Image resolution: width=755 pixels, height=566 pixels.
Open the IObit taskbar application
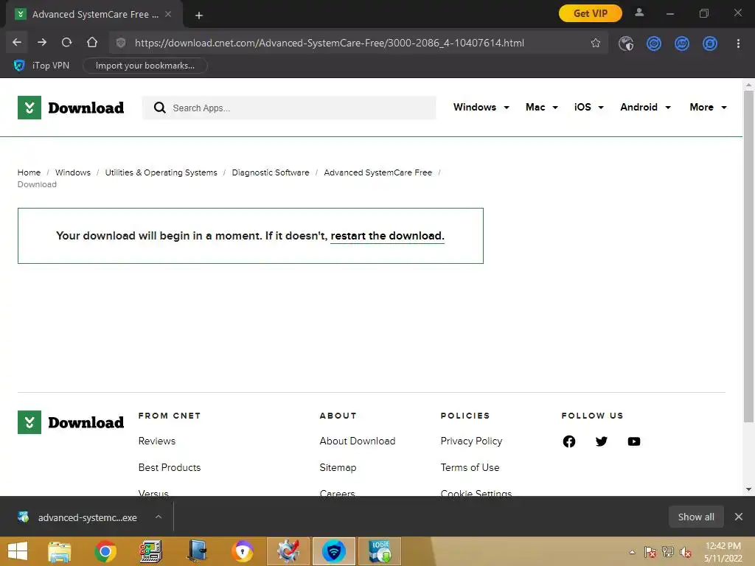(x=380, y=551)
